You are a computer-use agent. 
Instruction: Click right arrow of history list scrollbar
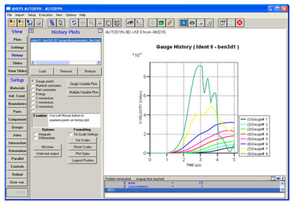coord(98,62)
